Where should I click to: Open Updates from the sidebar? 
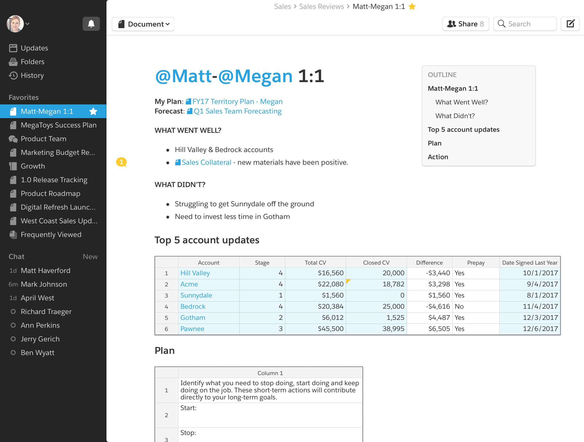(34, 48)
